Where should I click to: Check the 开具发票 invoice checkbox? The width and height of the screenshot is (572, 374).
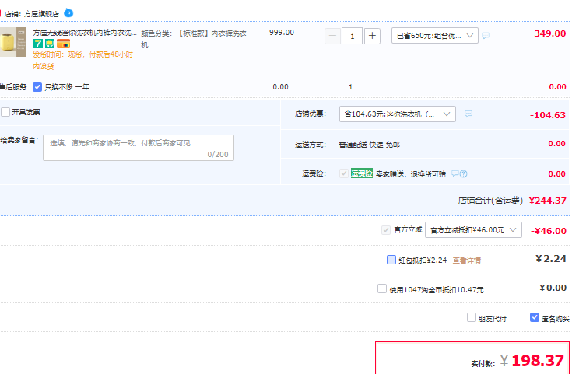pos(5,111)
